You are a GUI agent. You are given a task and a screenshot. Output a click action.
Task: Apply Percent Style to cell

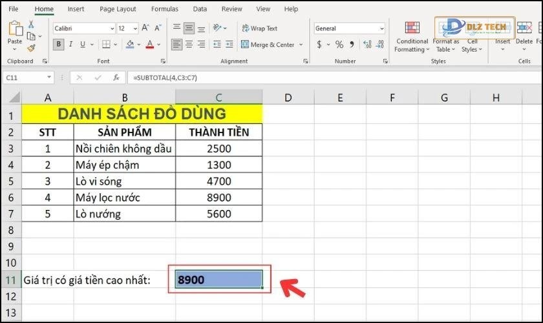(x=339, y=45)
